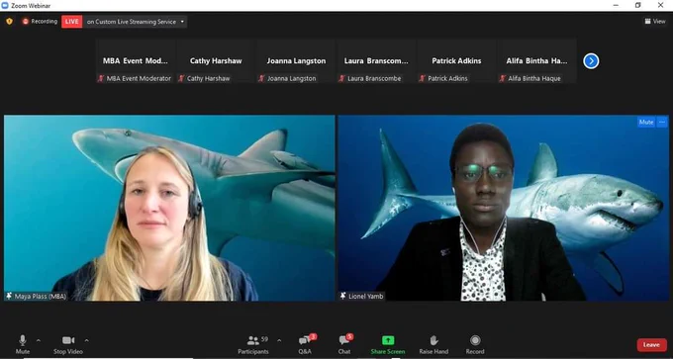Open more options on Lionel Yamb video

coord(662,123)
